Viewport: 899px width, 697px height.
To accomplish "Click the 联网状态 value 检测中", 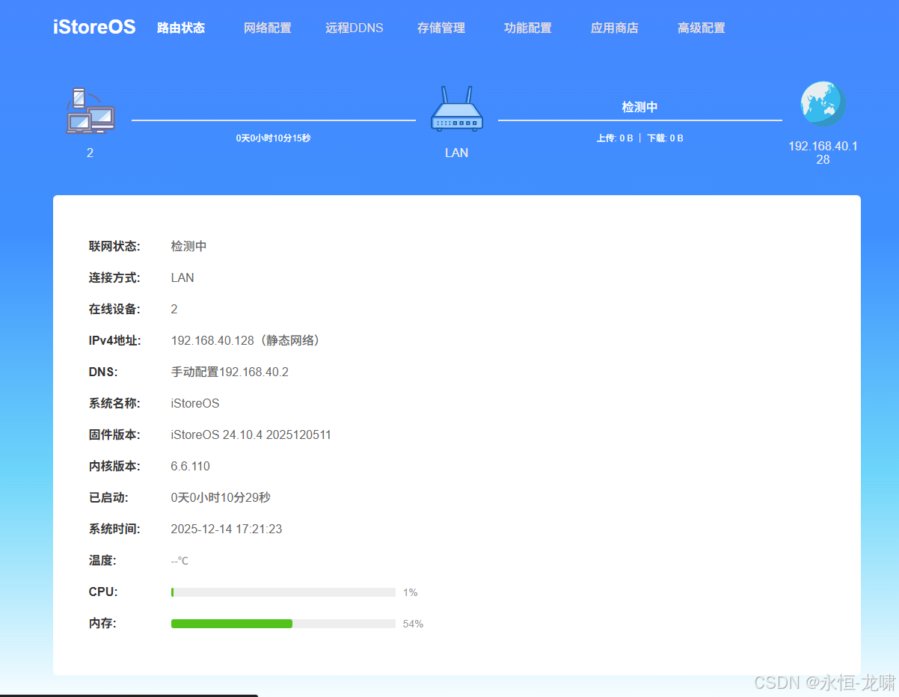I will [x=189, y=246].
